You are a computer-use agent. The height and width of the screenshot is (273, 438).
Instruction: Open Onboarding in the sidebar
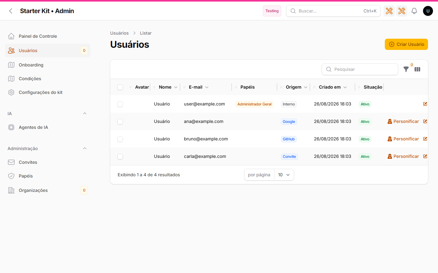48,65
